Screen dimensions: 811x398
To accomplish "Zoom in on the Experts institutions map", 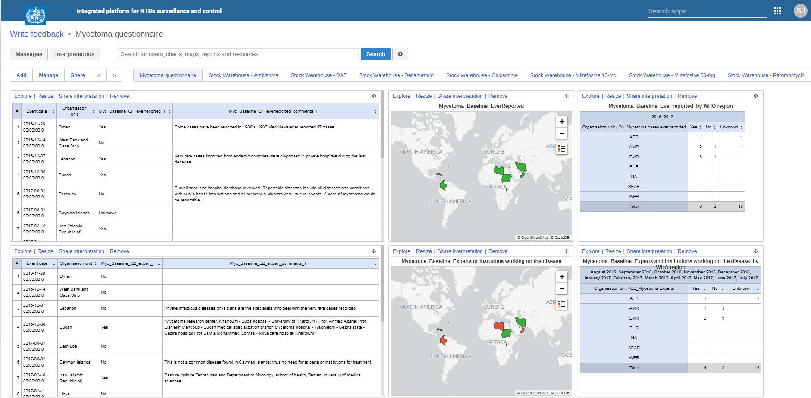I will tap(561, 277).
